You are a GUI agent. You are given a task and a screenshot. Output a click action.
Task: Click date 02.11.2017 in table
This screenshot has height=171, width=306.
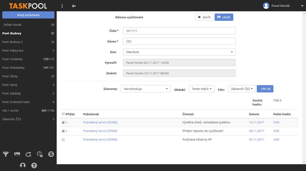256,139
